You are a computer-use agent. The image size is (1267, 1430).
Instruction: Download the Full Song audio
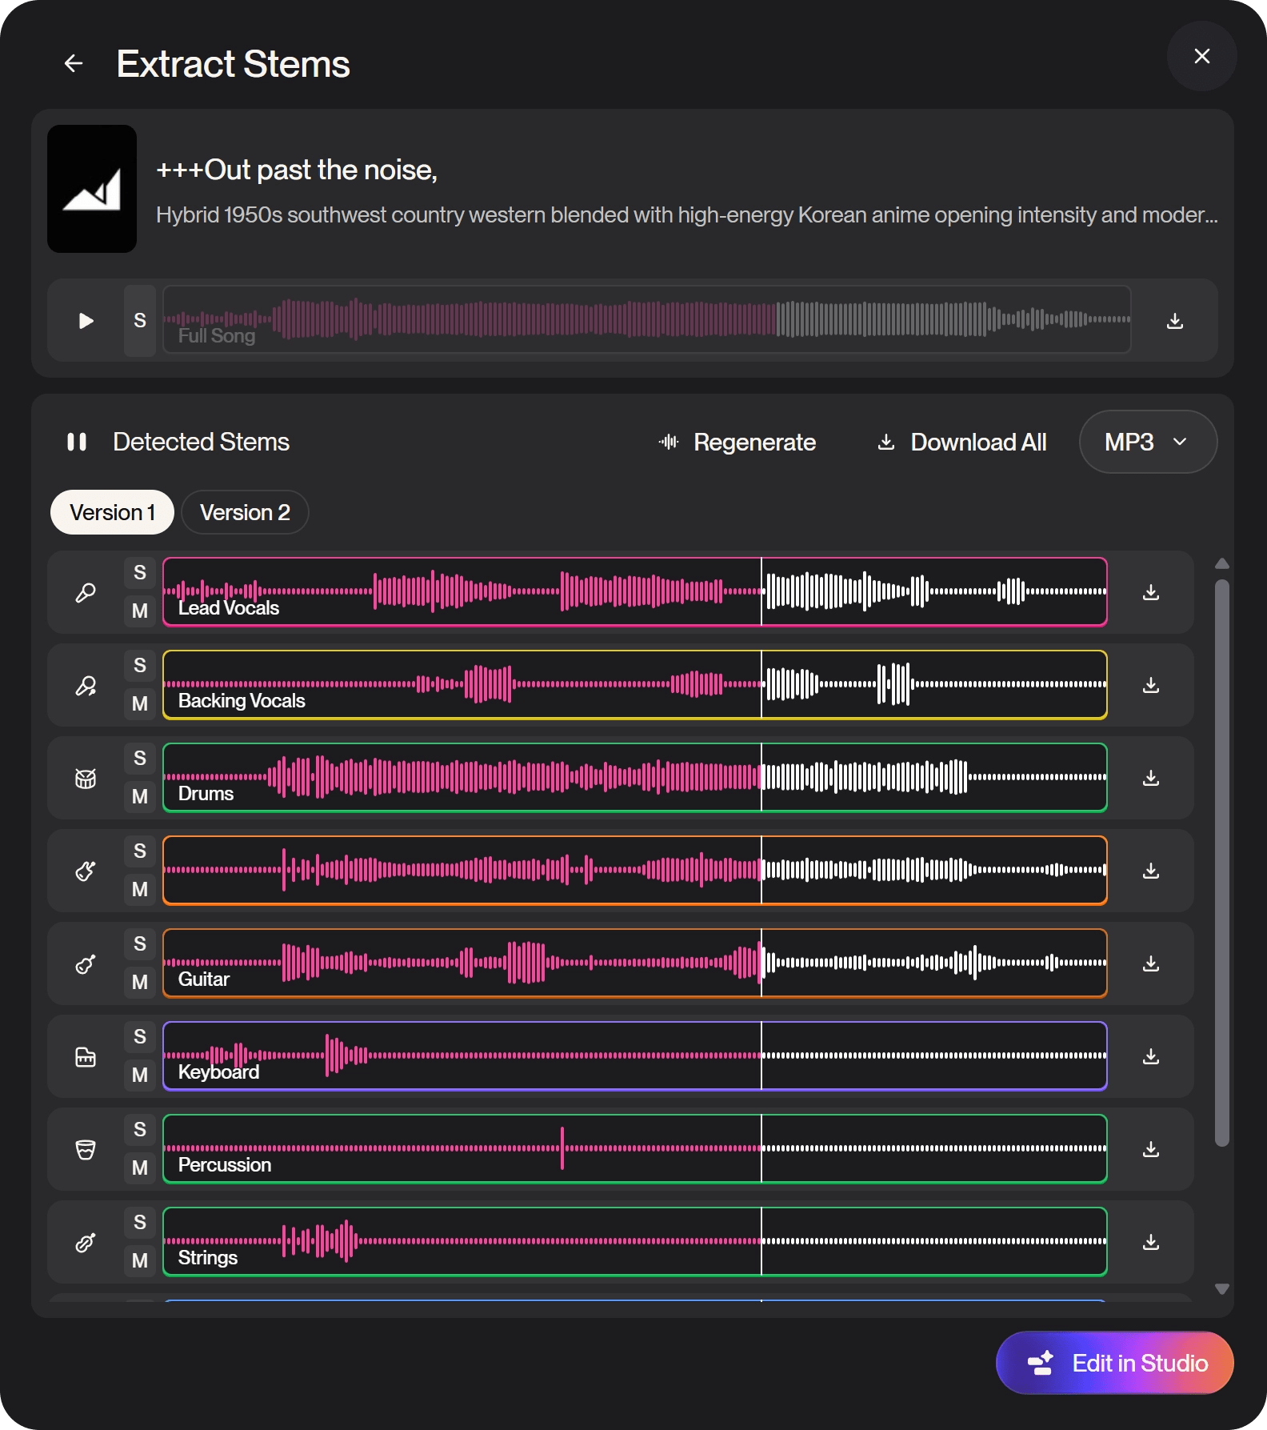(1174, 321)
